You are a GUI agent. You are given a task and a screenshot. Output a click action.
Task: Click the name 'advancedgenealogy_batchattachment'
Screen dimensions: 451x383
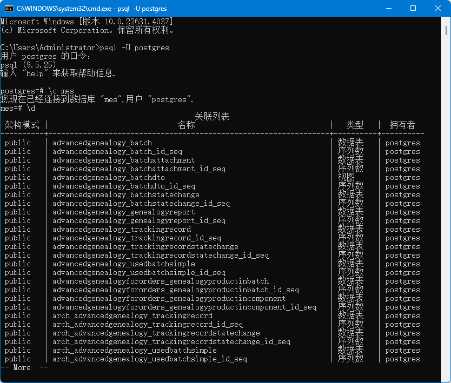[x=124, y=160]
